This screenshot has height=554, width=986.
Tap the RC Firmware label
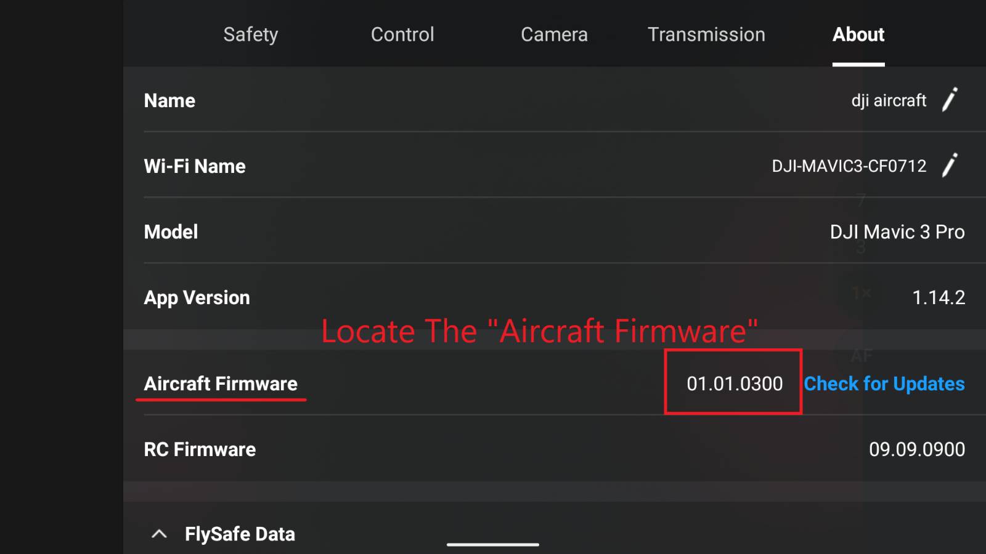pos(200,449)
